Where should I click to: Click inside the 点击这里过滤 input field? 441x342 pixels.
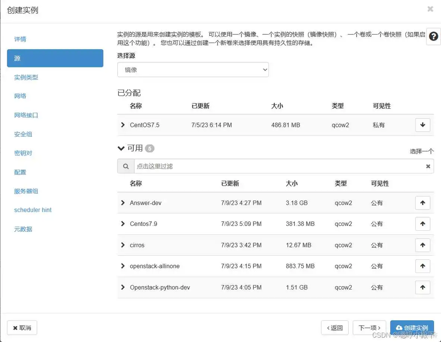point(261,166)
